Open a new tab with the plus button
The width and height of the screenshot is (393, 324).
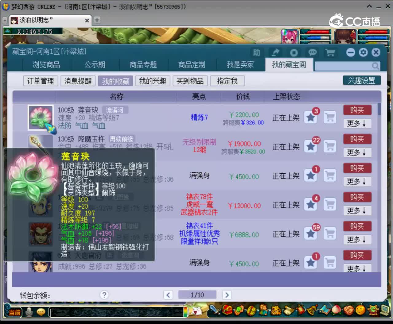tap(97, 20)
